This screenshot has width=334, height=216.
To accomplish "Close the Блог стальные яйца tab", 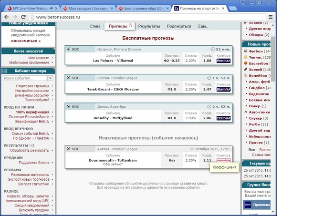I will point(167,8).
